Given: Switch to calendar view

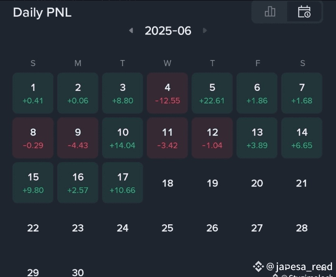Looking at the screenshot, I should (304, 12).
